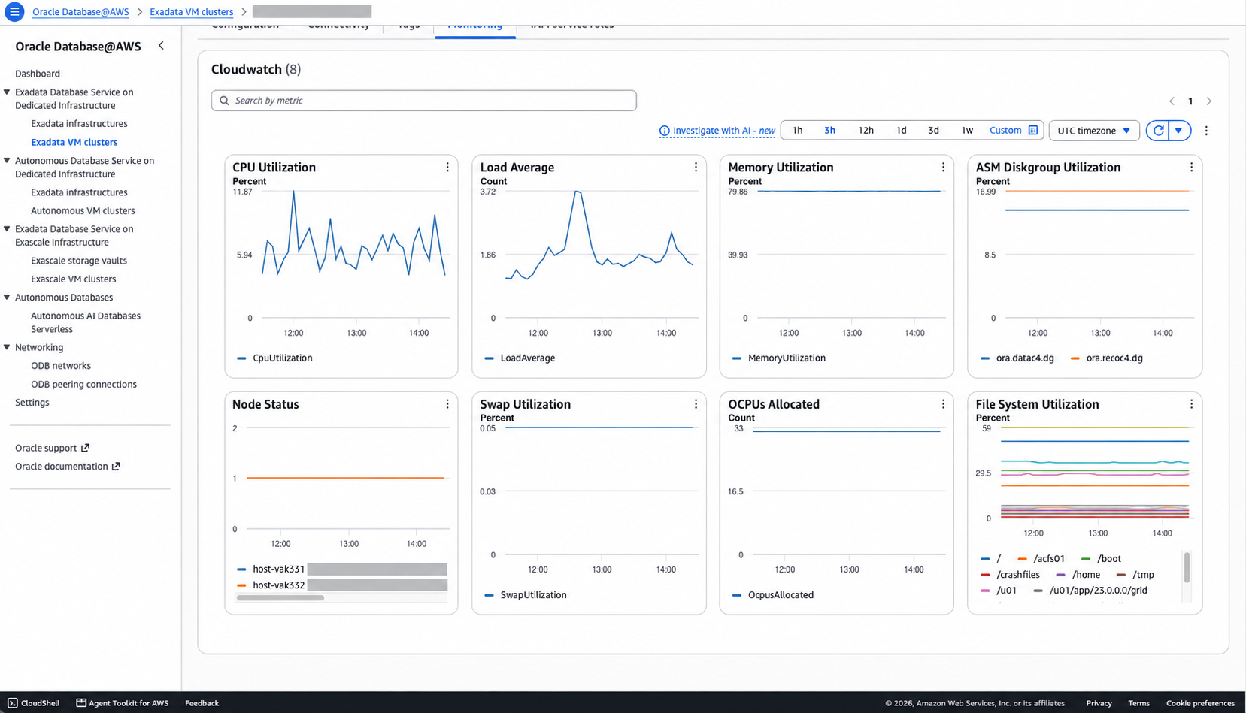
Task: Select the 12h time range
Action: coord(866,131)
